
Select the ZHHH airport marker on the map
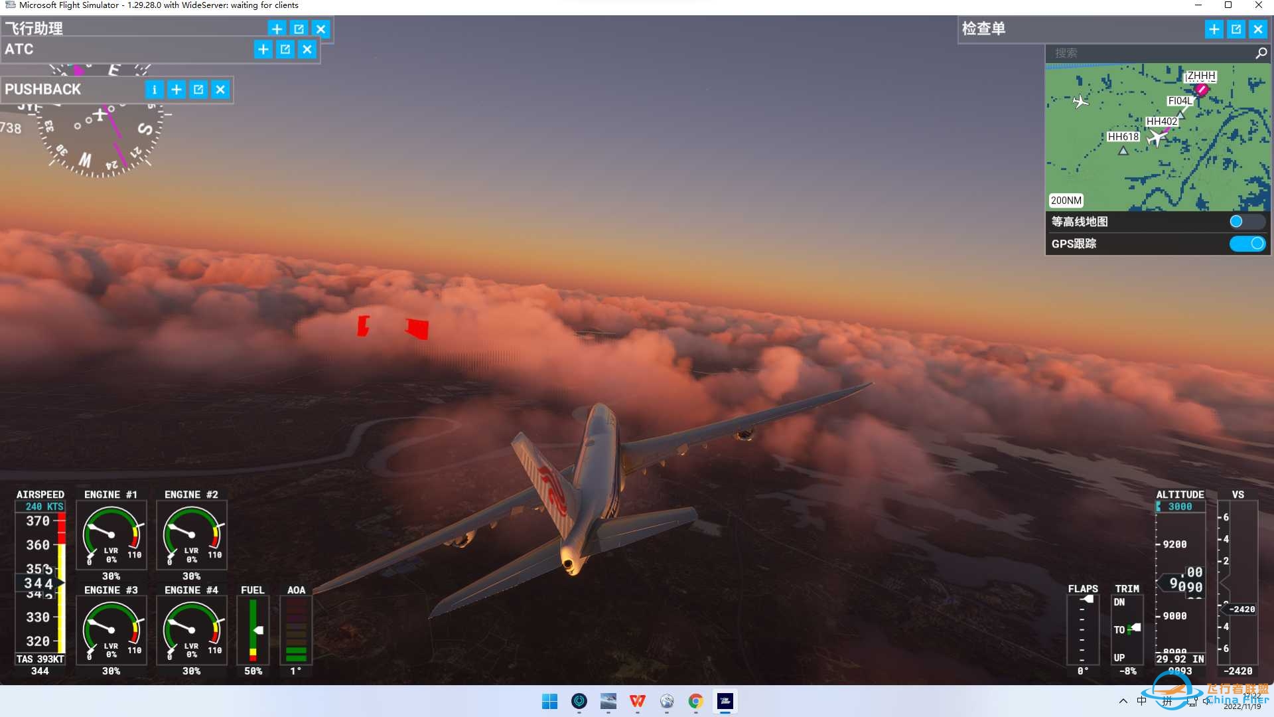1201,89
